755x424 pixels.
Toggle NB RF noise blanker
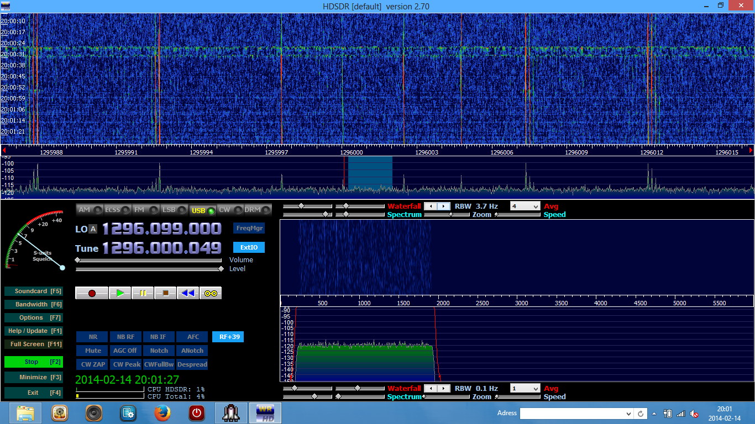(x=125, y=337)
